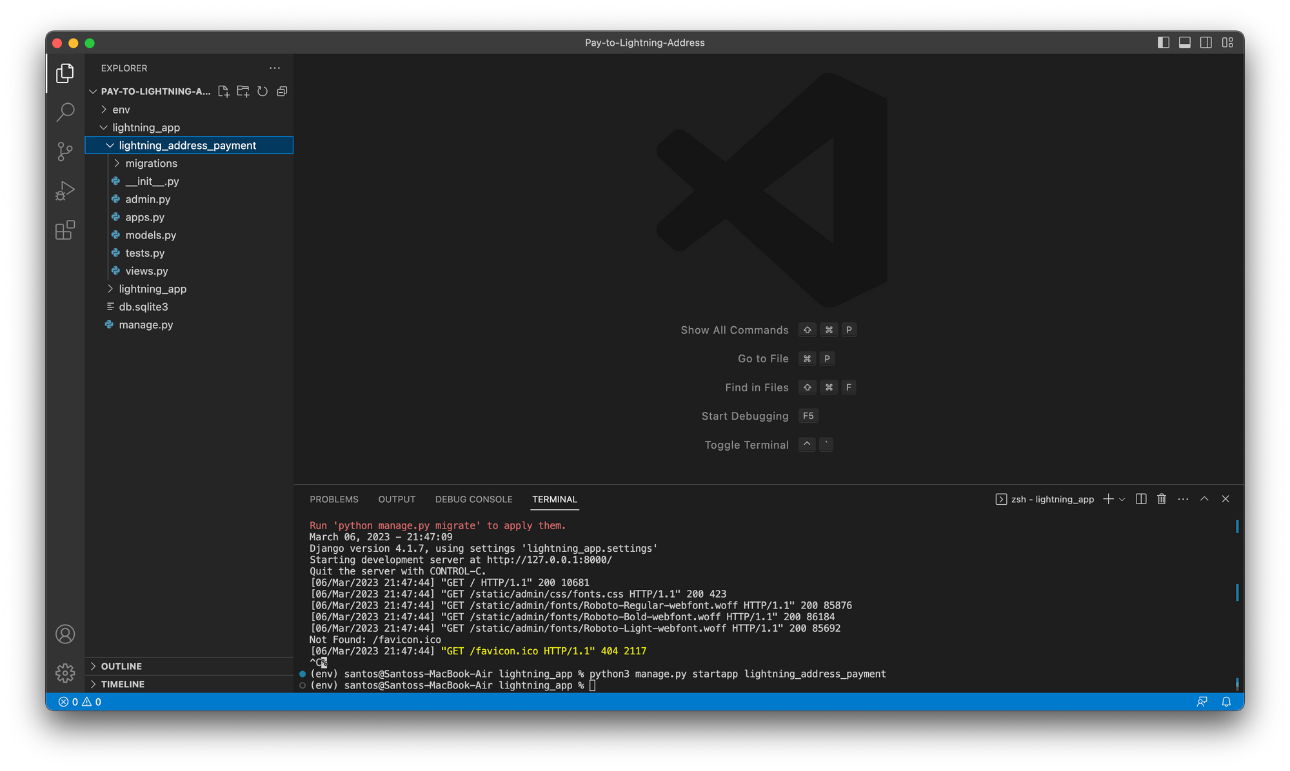The width and height of the screenshot is (1290, 771).
Task: Open apps.py file
Action: click(x=190, y=217)
